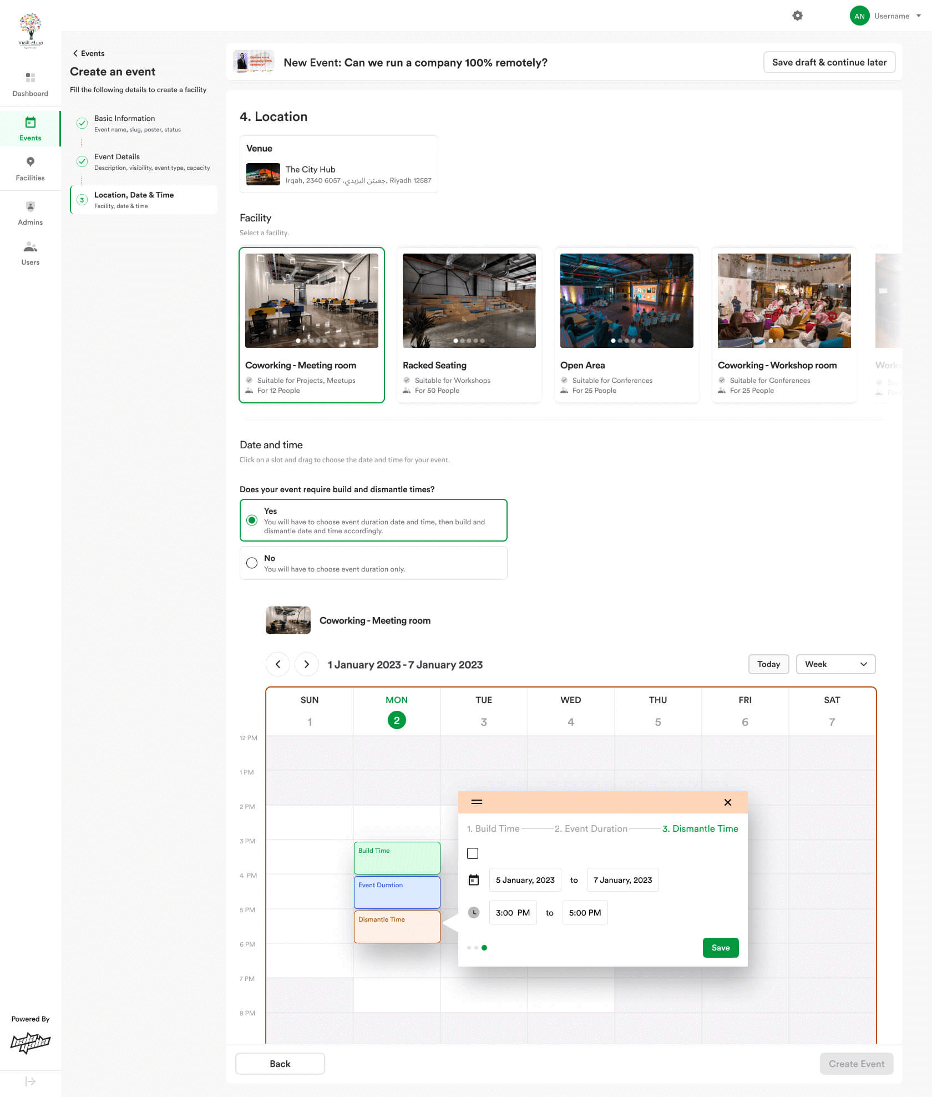Select Wednesday 4 in calendar header
The width and height of the screenshot is (932, 1097).
click(571, 711)
